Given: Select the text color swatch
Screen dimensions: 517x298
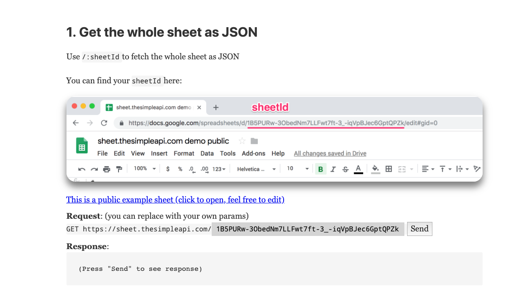Looking at the screenshot, I should [x=358, y=168].
